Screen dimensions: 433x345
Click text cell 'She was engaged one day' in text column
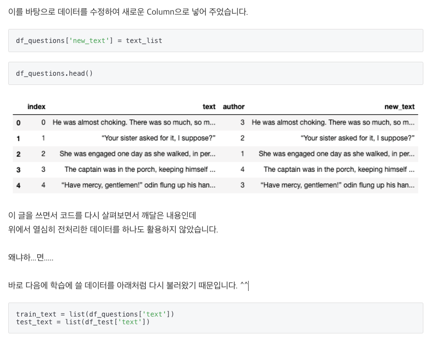pos(138,154)
